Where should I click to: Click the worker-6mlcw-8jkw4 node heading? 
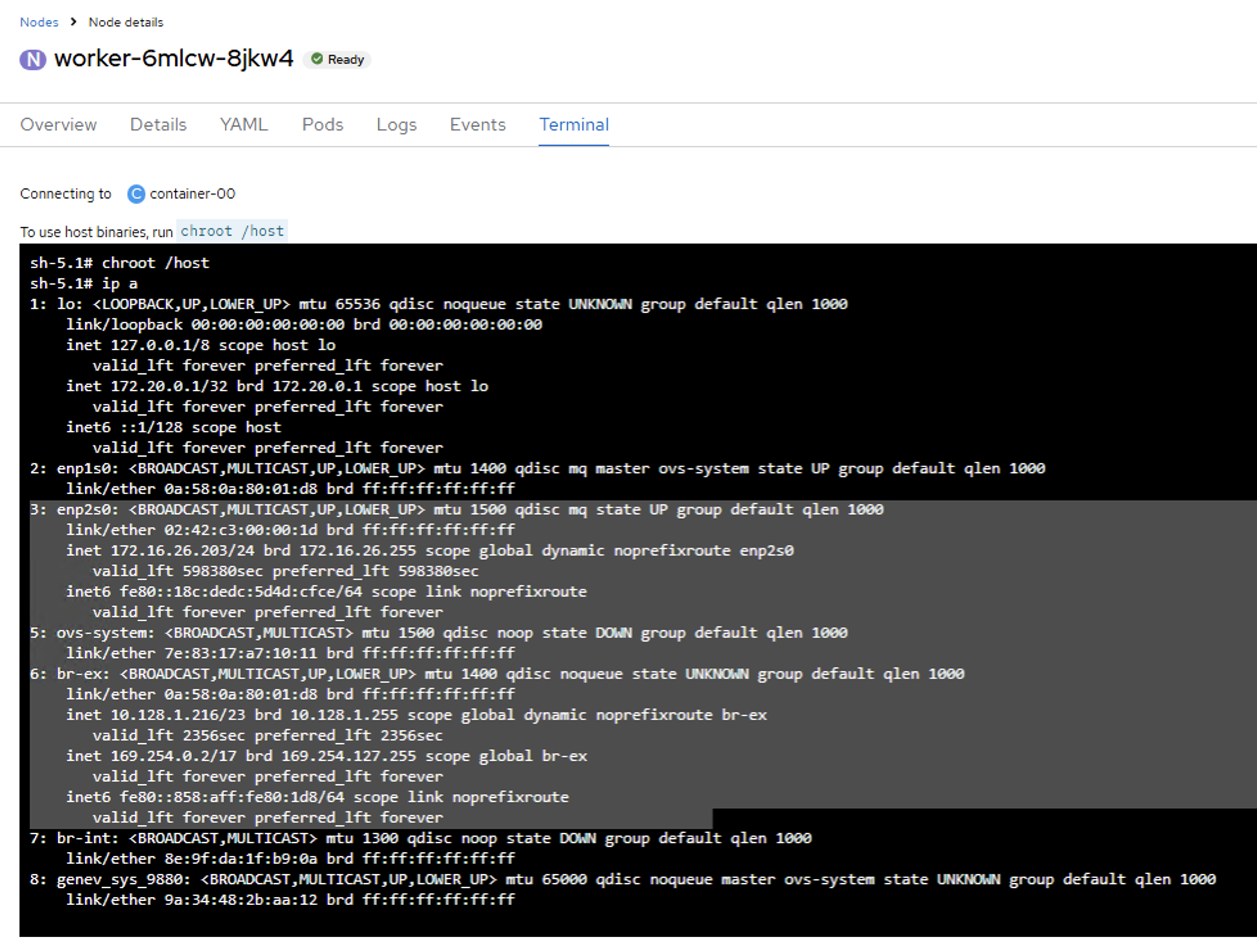pyautogui.click(x=174, y=58)
